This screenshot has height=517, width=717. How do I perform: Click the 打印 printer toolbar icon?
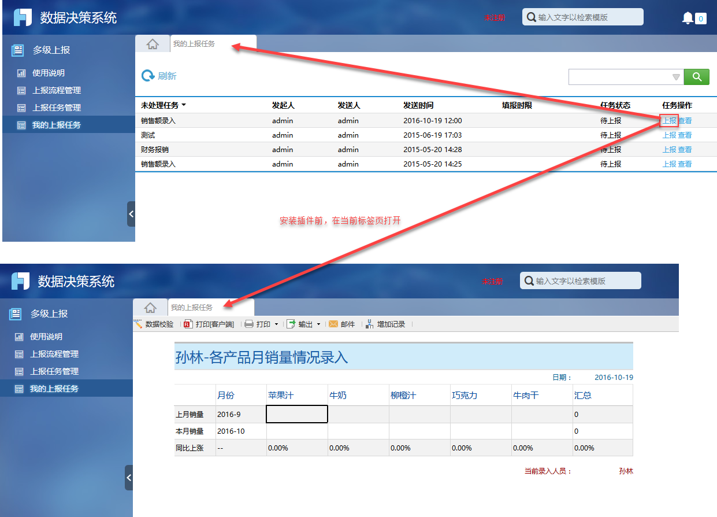pos(249,324)
